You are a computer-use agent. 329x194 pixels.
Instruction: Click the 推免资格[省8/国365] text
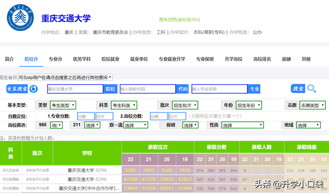point(179,20)
